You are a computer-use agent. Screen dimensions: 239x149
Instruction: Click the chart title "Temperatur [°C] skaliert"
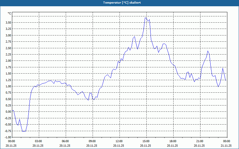tap(122, 3)
